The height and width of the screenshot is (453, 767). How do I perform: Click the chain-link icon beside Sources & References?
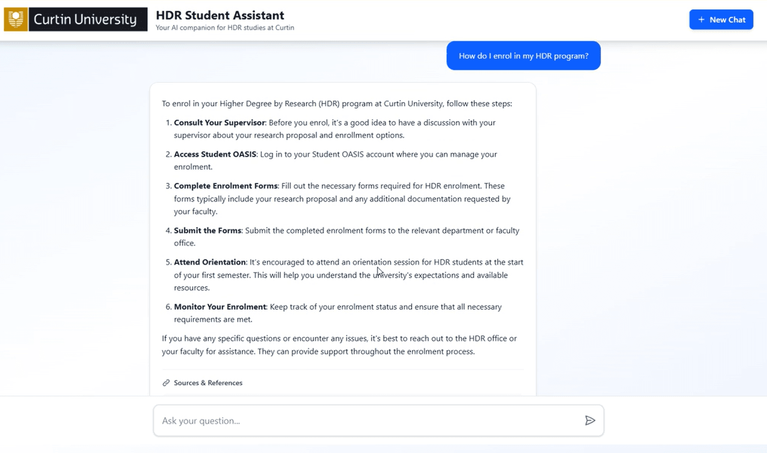click(x=166, y=383)
